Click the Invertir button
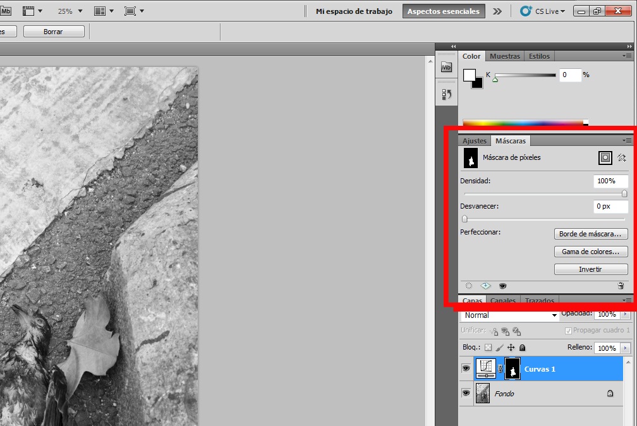This screenshot has width=637, height=426. coord(591,269)
